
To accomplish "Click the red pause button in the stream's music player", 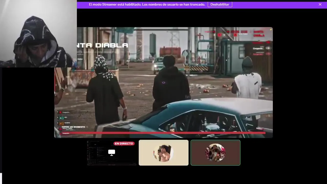I will point(219,35).
